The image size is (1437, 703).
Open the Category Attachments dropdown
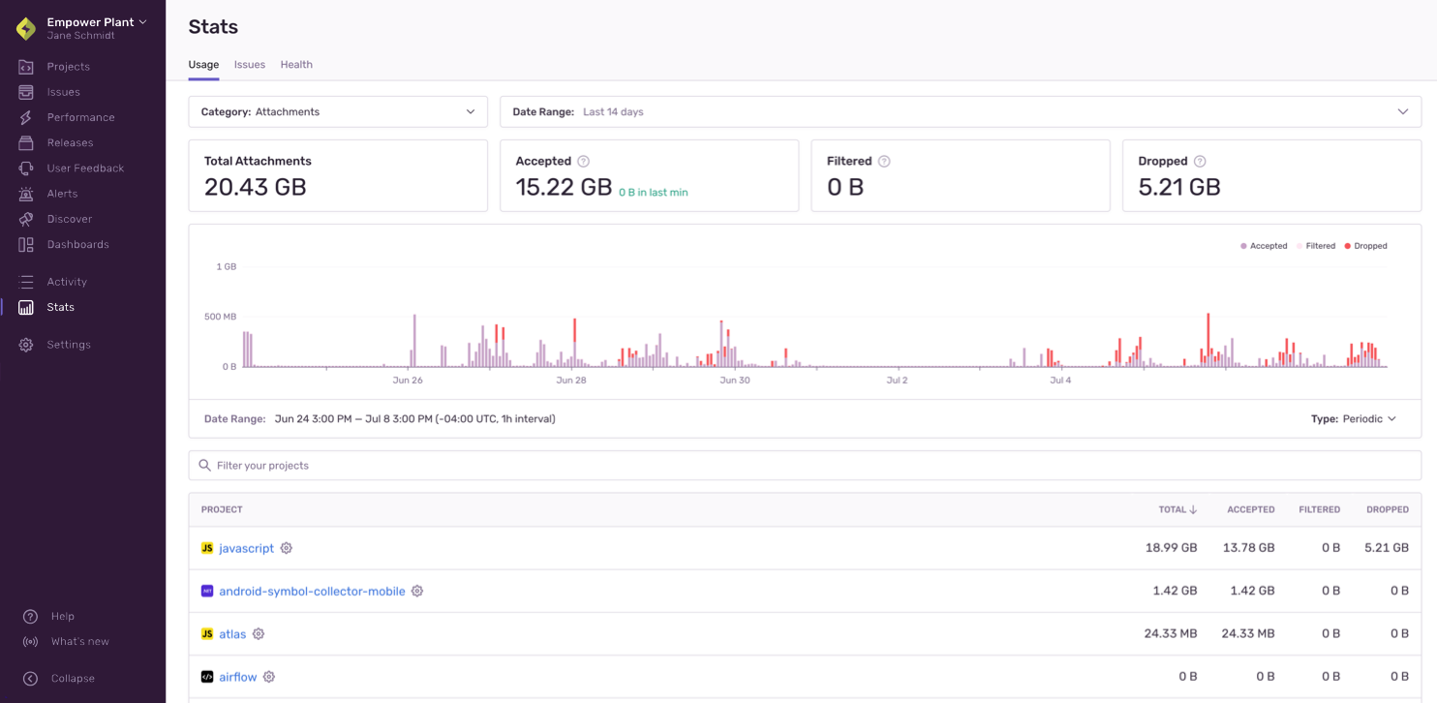tap(338, 111)
